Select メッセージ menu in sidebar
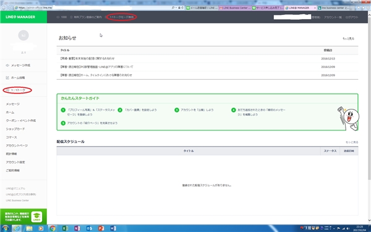The image size is (371, 232). point(13,104)
